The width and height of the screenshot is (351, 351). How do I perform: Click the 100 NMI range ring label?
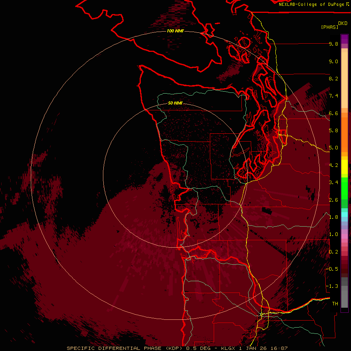[x=175, y=31]
